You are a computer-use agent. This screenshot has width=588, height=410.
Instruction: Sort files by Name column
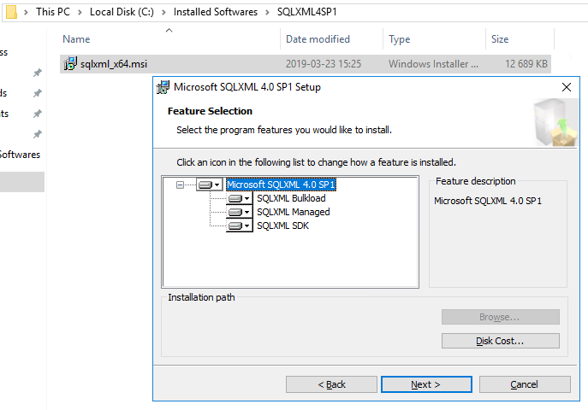coord(76,39)
